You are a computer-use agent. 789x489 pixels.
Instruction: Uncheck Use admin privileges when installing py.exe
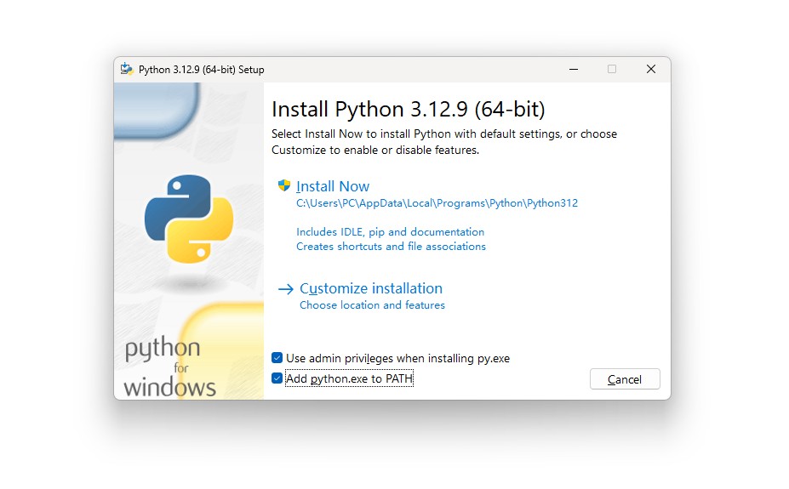(277, 358)
